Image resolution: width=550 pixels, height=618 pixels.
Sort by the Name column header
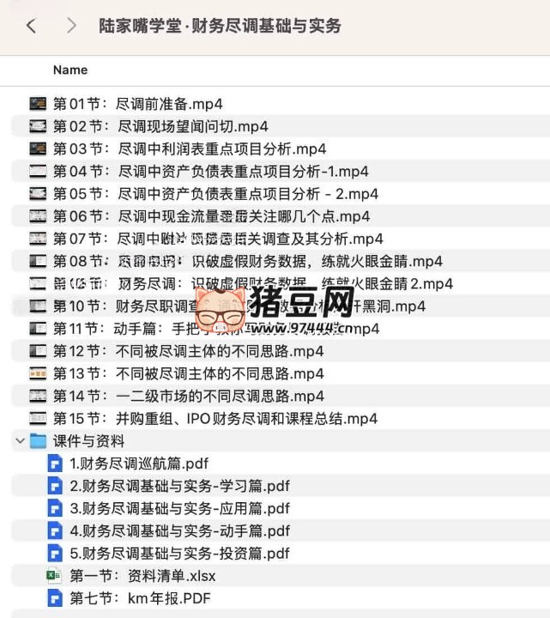click(70, 70)
